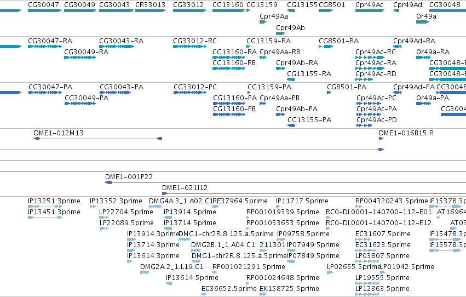Screen dimensions: 466x297
Task: Click the CG33012-RC transcript label
Action: (x=195, y=41)
